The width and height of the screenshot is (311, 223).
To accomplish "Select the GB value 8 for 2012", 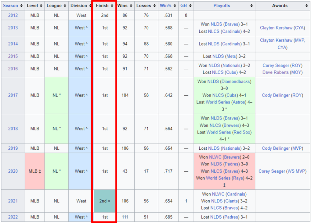I will (x=186, y=15).
